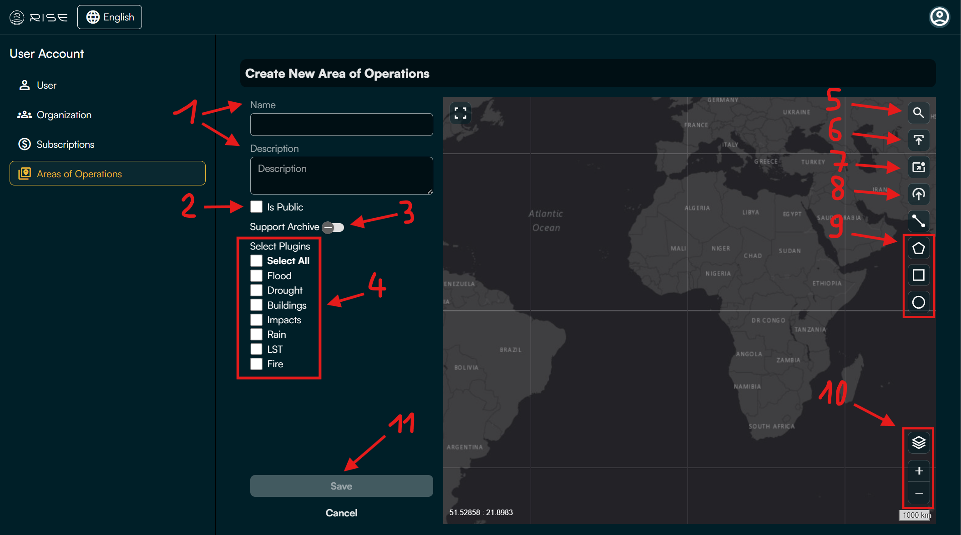
Task: Click the Save button
Action: click(x=341, y=486)
